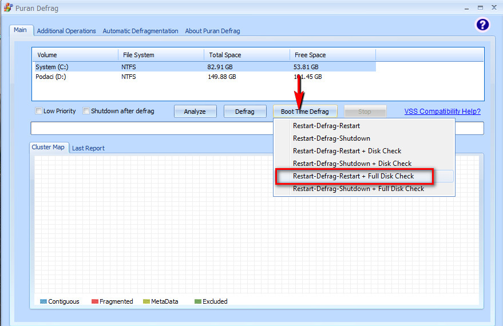Click the Excluded green legend swatch

(x=198, y=301)
